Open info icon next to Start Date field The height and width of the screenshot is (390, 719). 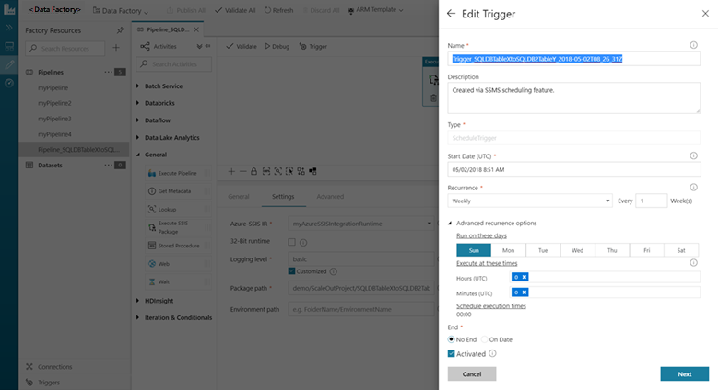click(x=693, y=155)
